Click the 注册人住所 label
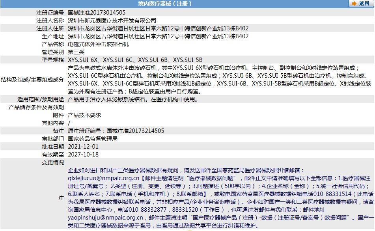The height and width of the screenshot is (231, 375). tap(50, 28)
